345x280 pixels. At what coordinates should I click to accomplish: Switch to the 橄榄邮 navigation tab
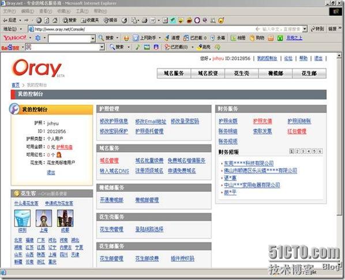[275, 73]
